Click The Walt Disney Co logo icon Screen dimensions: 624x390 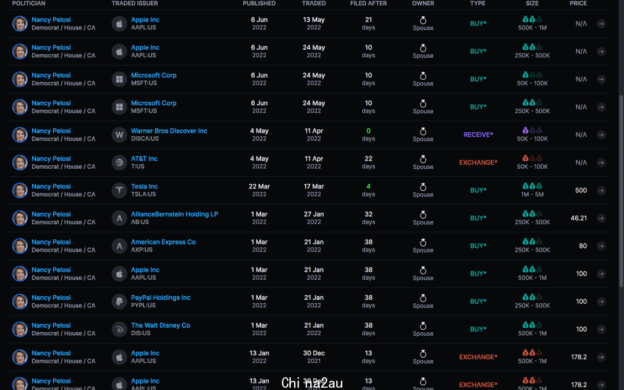pyautogui.click(x=119, y=329)
